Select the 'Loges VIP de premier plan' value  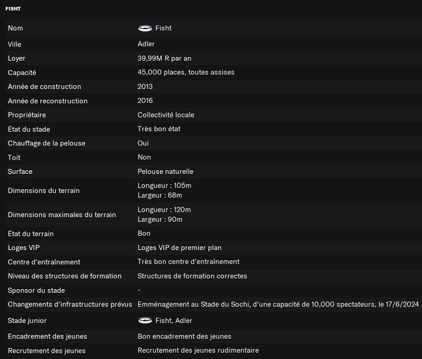(x=179, y=248)
